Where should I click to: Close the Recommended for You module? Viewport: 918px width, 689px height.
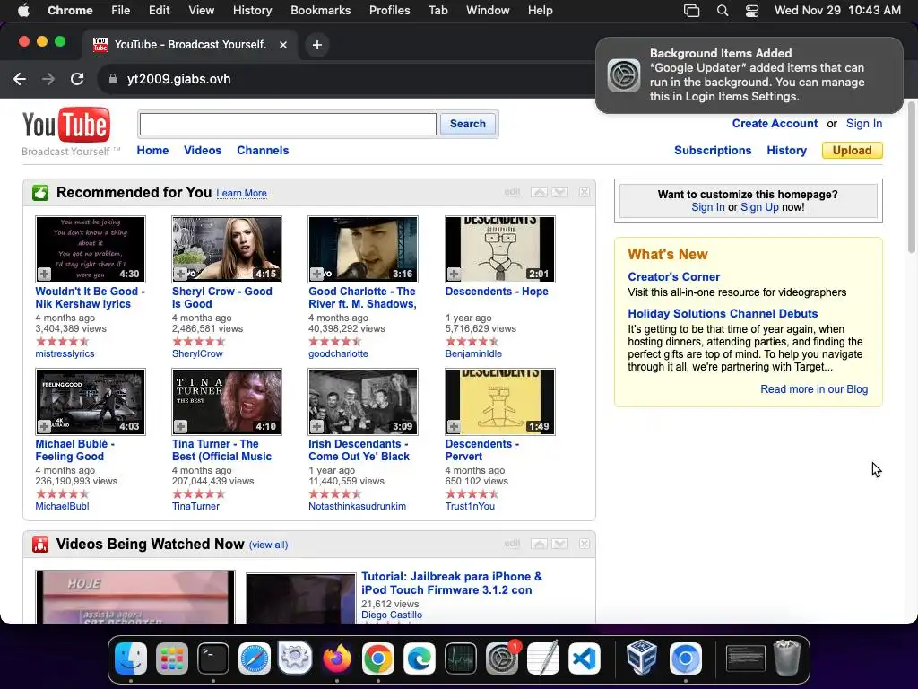[585, 192]
